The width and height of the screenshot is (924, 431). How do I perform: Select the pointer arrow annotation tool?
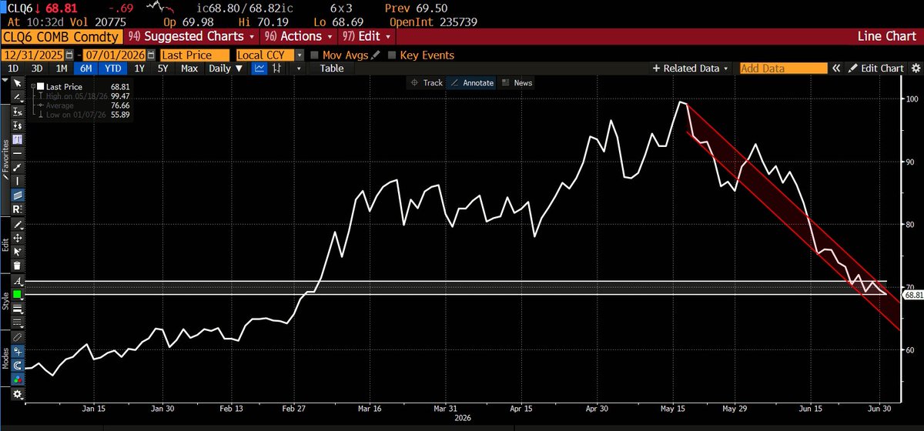pos(18,82)
